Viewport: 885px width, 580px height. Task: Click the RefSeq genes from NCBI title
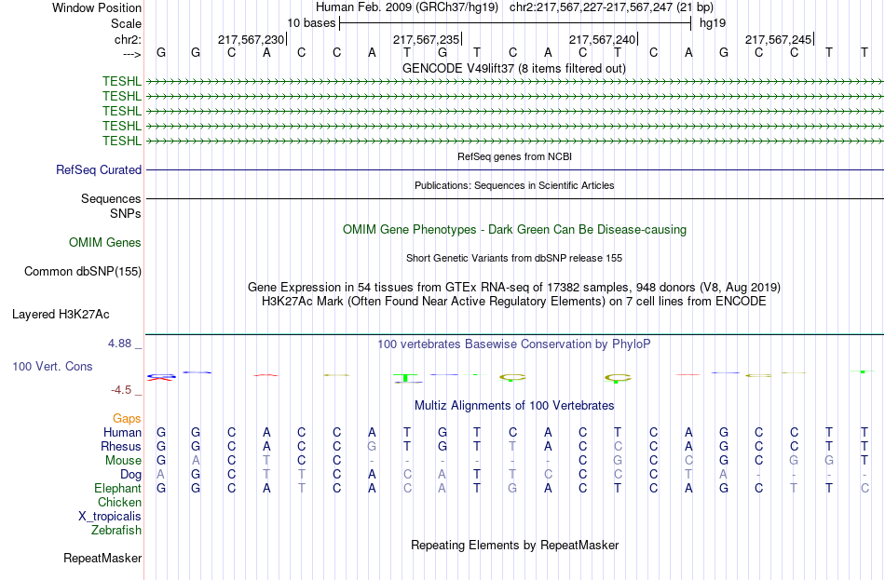click(514, 156)
